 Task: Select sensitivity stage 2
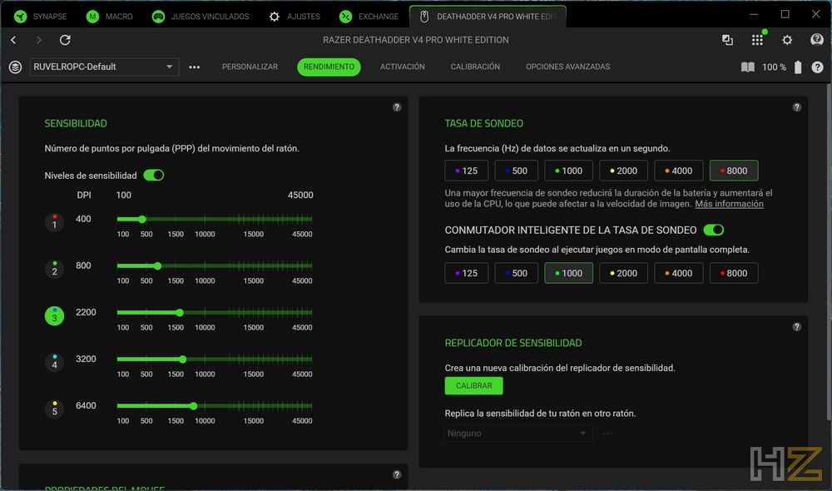[54, 269]
